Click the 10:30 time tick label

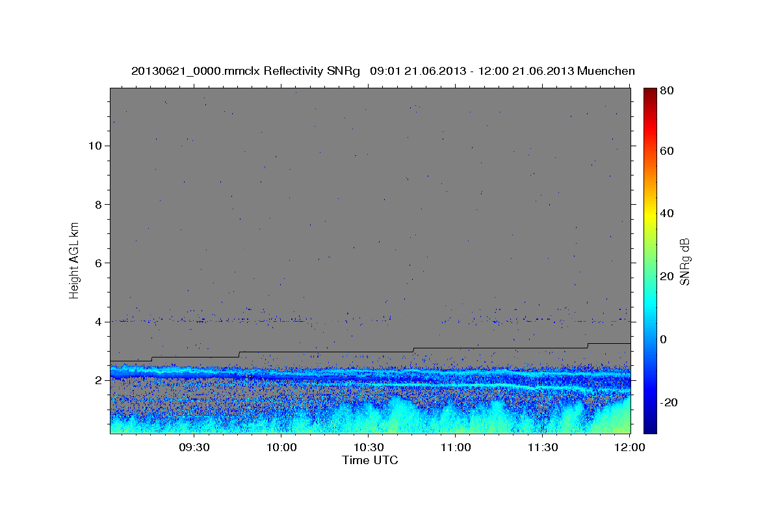click(x=369, y=447)
